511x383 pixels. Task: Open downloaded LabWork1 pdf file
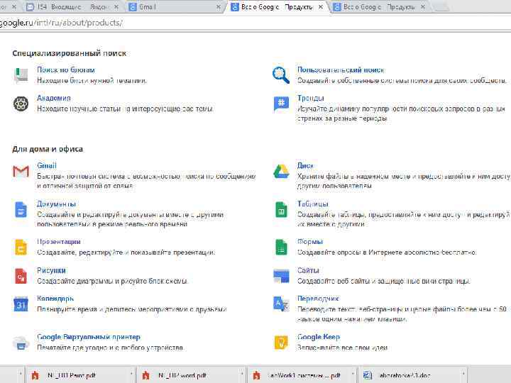pyautogui.click(x=304, y=375)
